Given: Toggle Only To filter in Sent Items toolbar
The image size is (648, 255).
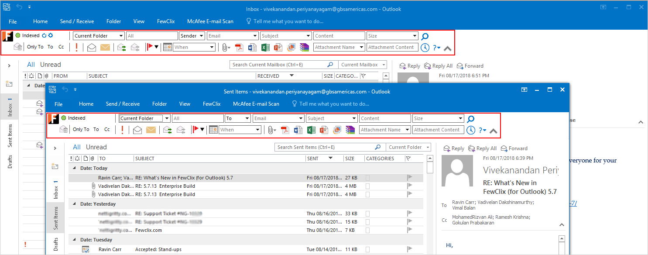Looking at the screenshot, I should 81,129.
